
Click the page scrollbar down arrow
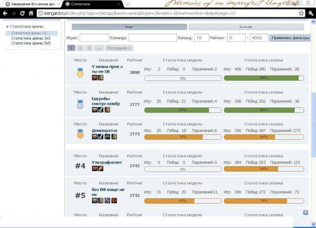tap(313, 224)
